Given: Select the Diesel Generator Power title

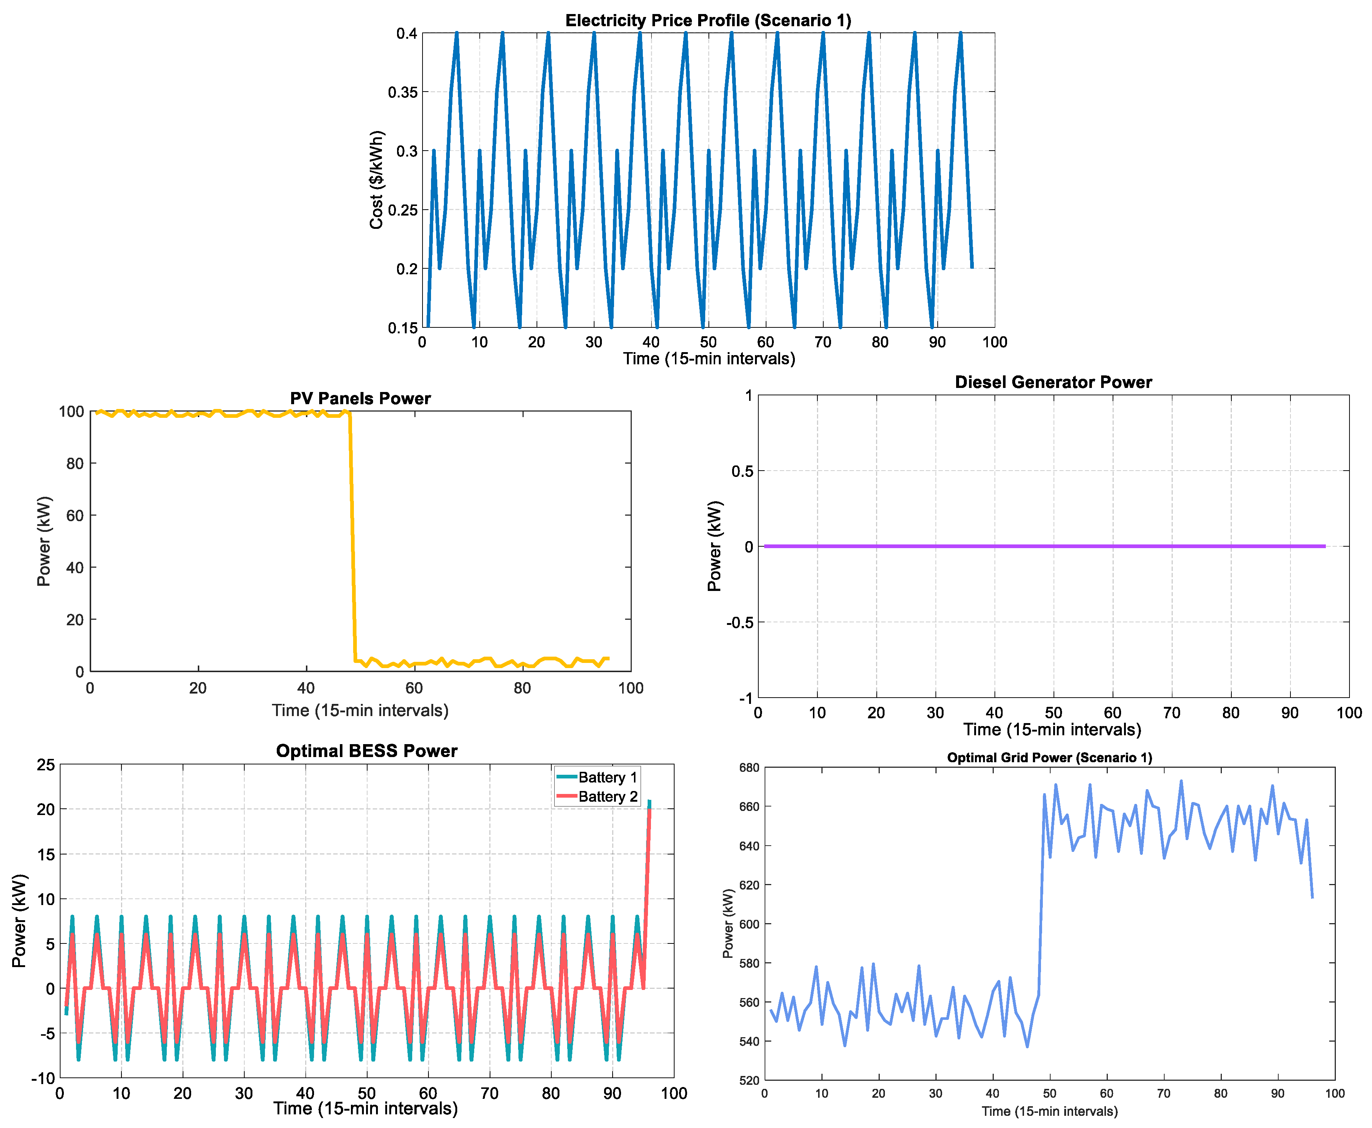Looking at the screenshot, I should click(1053, 382).
